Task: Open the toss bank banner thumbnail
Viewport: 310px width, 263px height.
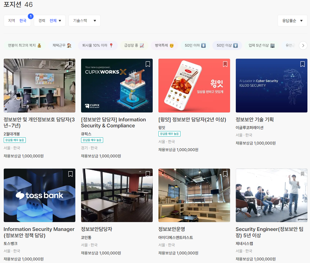Action: pyautogui.click(x=40, y=195)
